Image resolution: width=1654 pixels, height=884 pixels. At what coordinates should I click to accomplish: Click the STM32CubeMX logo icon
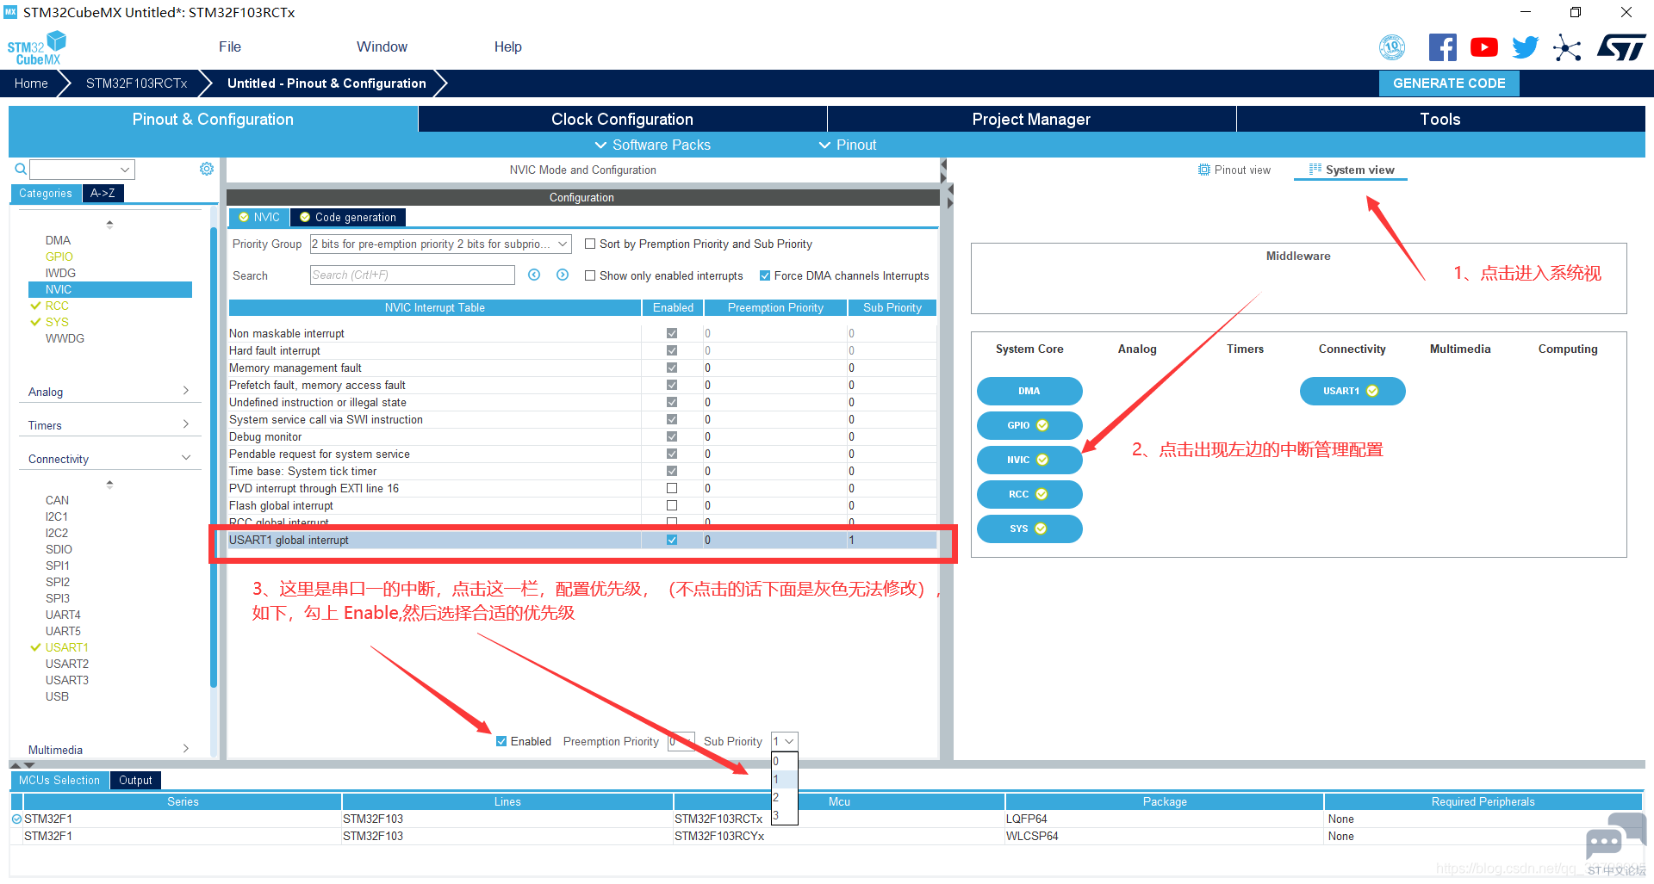[x=36, y=48]
